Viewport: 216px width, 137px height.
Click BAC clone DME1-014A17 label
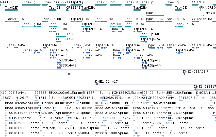[x=106, y=82]
